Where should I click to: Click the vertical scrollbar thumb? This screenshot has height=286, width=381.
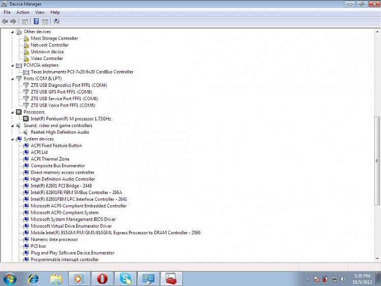click(377, 161)
